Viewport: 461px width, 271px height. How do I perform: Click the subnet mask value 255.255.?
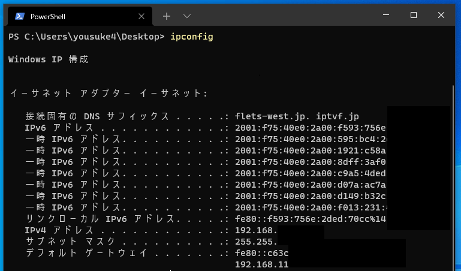[x=256, y=242]
